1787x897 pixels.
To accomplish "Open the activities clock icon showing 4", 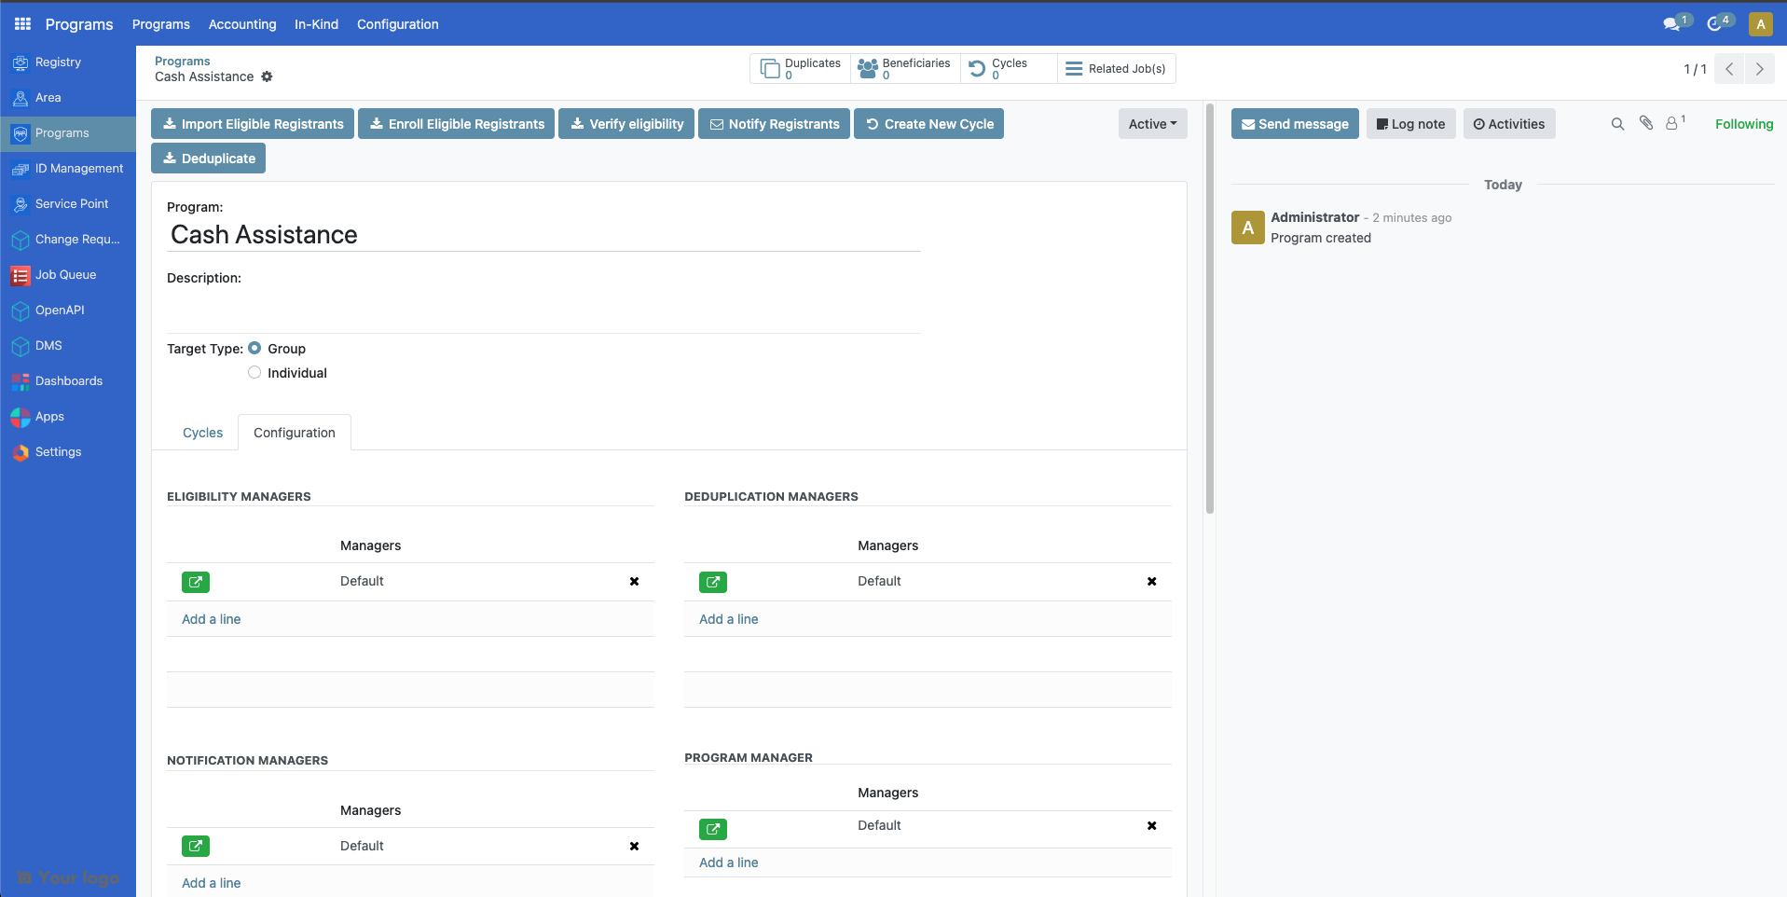I will click(1716, 23).
